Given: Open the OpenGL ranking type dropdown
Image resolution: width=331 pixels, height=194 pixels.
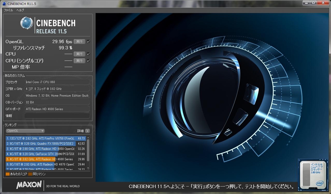Looking at the screenshot, I should click(25, 131).
